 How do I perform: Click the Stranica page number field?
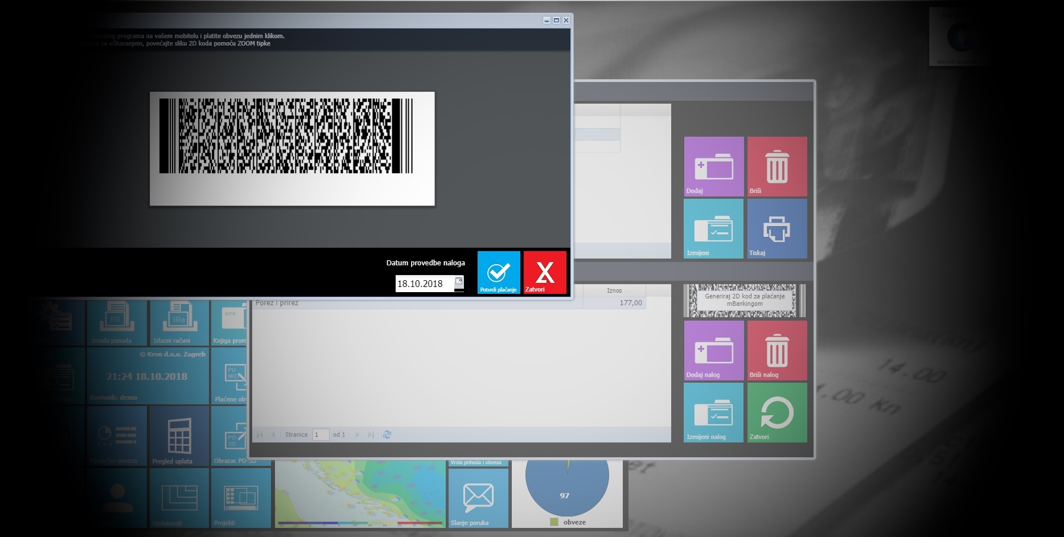pyautogui.click(x=321, y=434)
